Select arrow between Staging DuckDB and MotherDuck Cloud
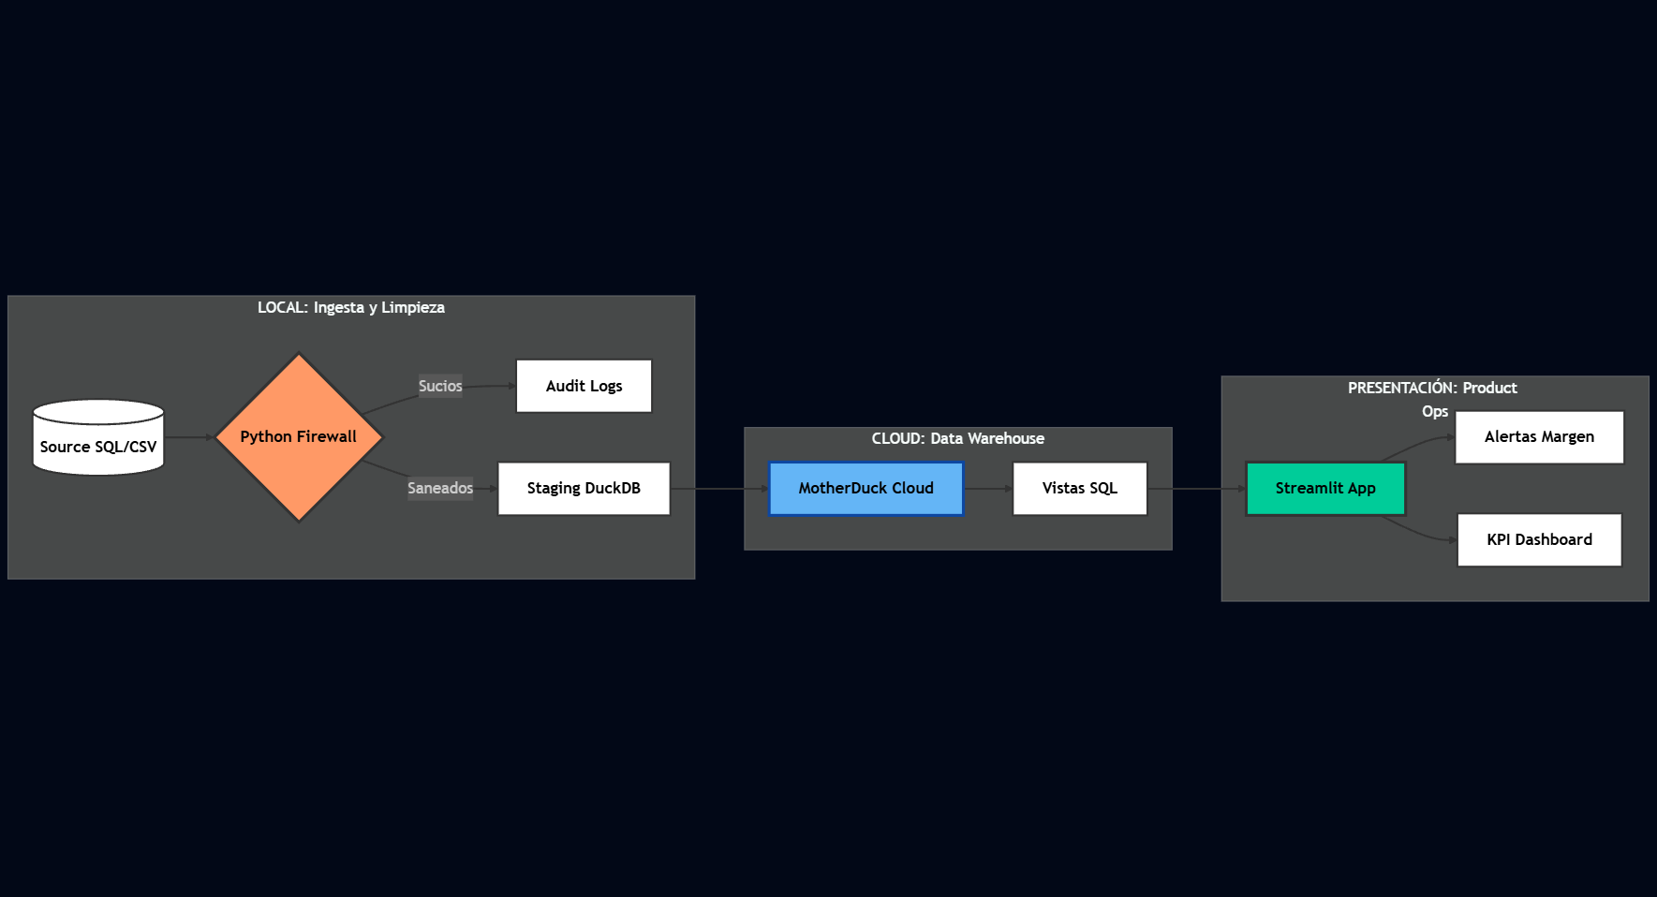 pos(718,489)
